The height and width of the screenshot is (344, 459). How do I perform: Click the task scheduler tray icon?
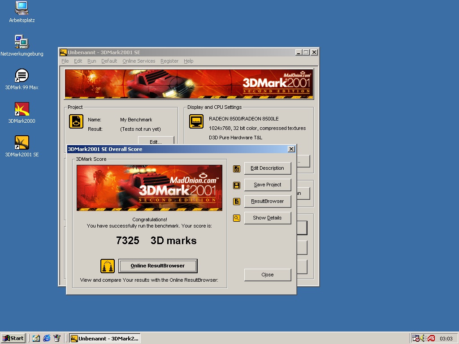(416, 339)
